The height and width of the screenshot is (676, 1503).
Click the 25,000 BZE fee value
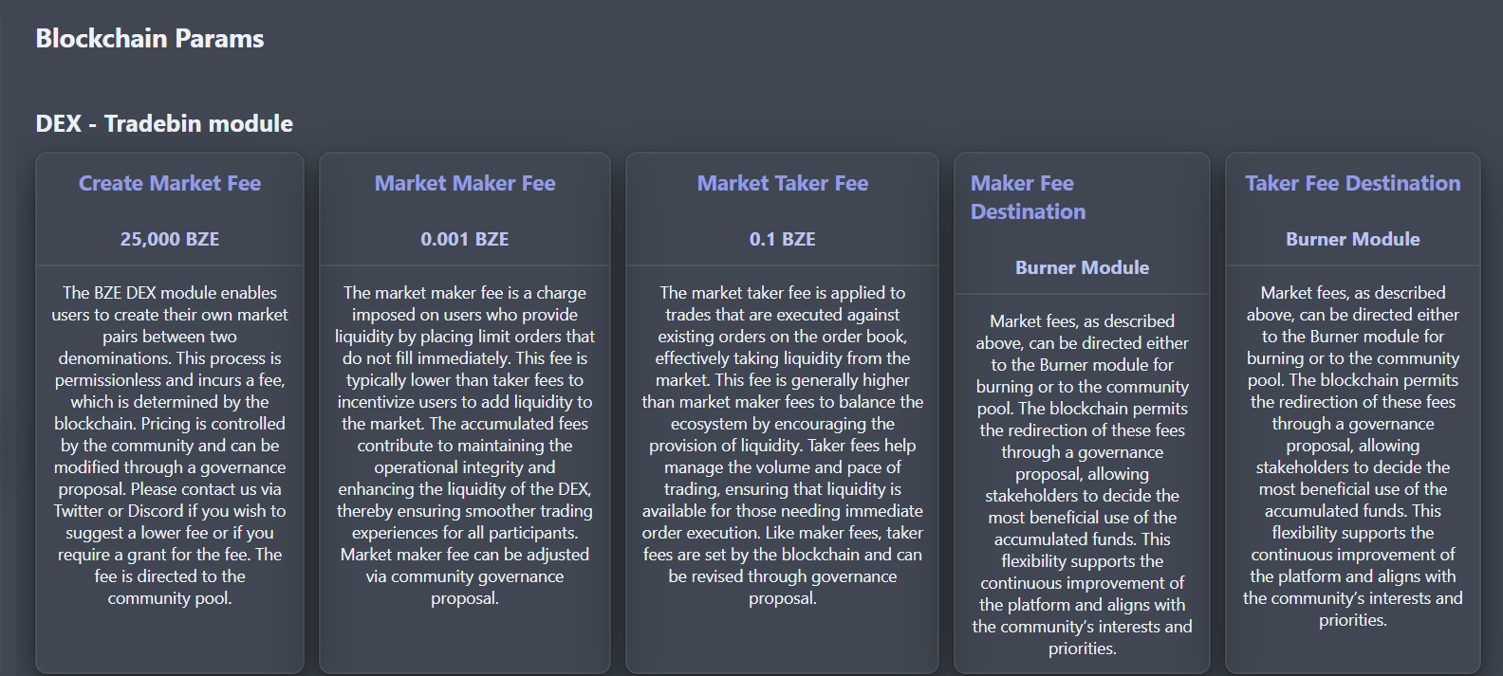pos(170,240)
